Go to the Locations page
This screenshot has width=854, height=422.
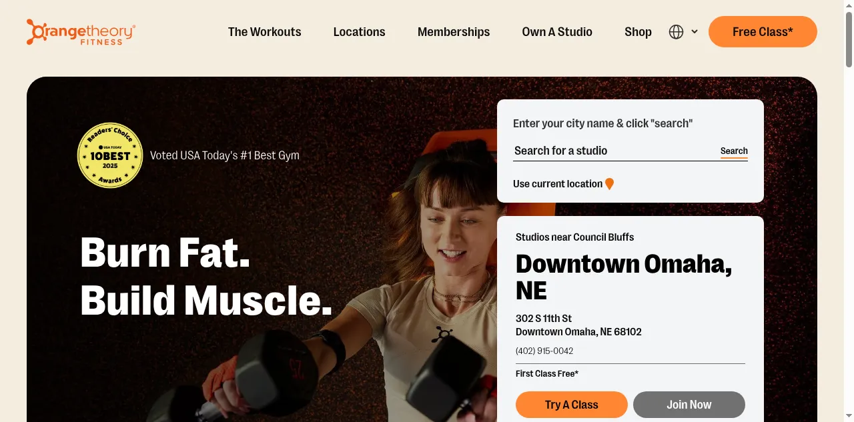[x=359, y=32]
